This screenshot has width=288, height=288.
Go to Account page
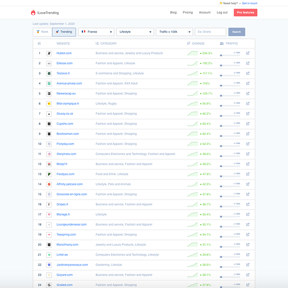pyautogui.click(x=204, y=12)
